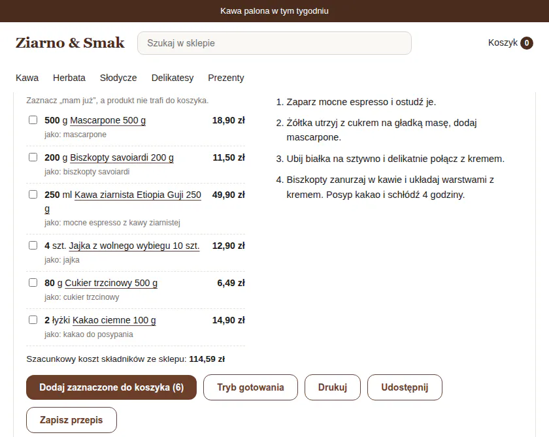Open Biszkopty savoiardi 200 g product link

click(122, 158)
